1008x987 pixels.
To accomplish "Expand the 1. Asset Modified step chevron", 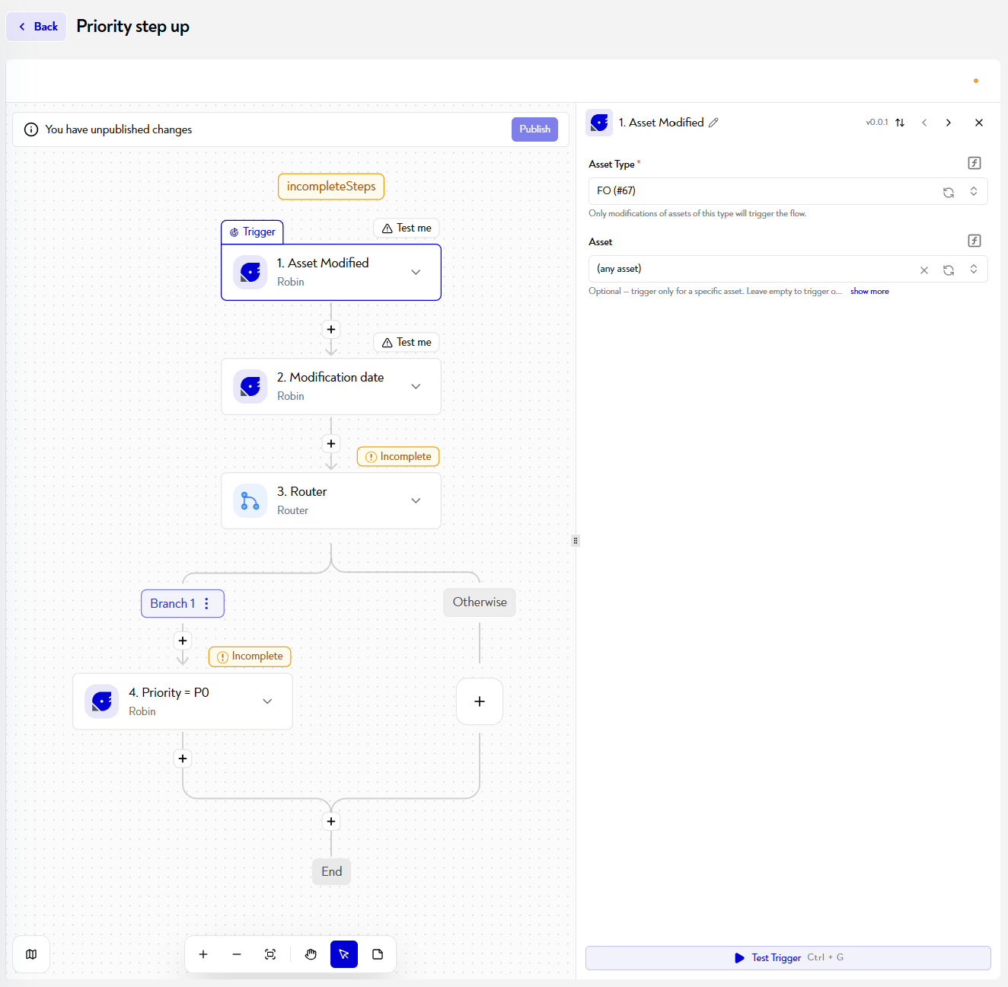I will click(x=416, y=272).
